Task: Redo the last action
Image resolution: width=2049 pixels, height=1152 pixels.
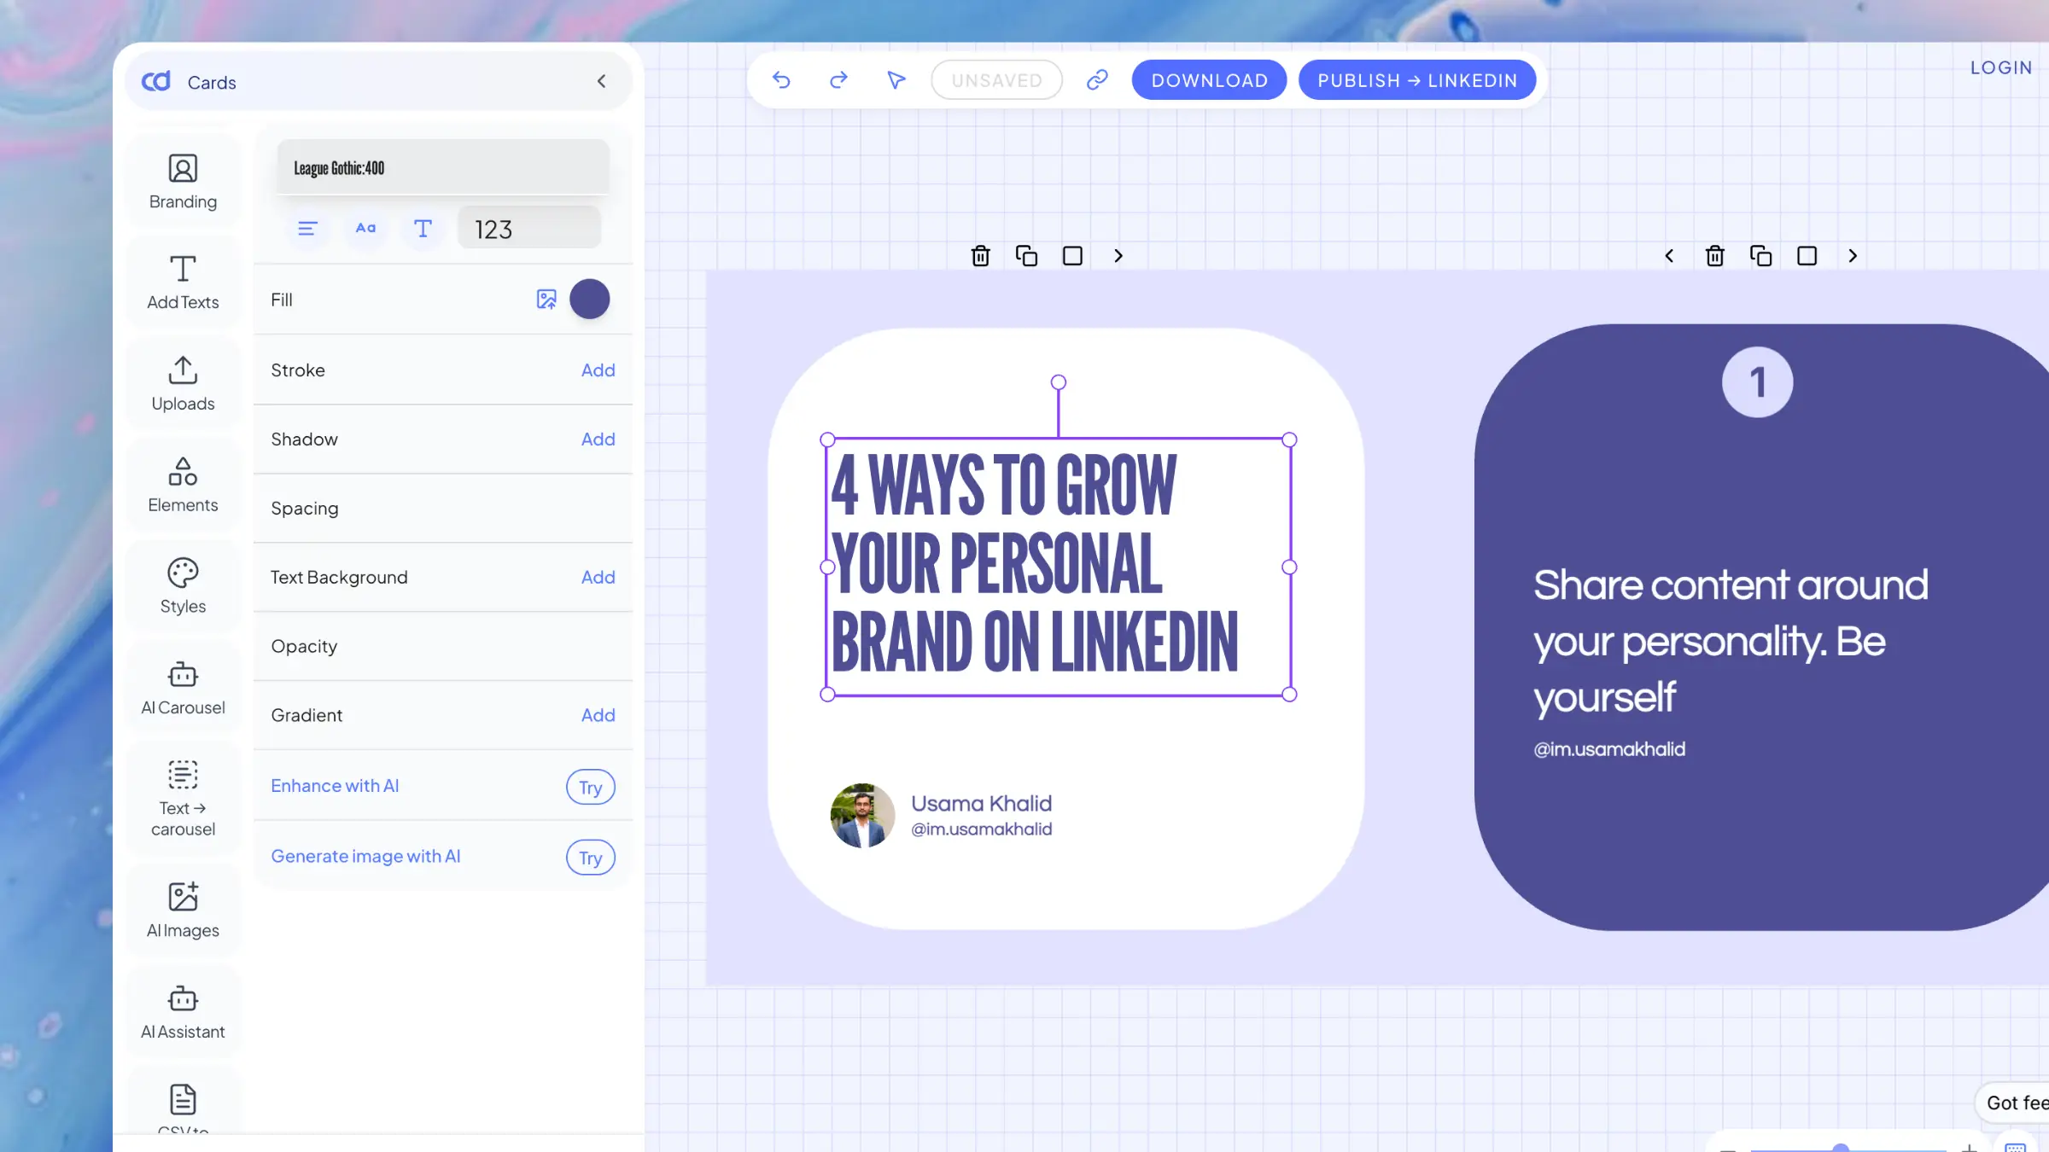Action: pyautogui.click(x=838, y=80)
